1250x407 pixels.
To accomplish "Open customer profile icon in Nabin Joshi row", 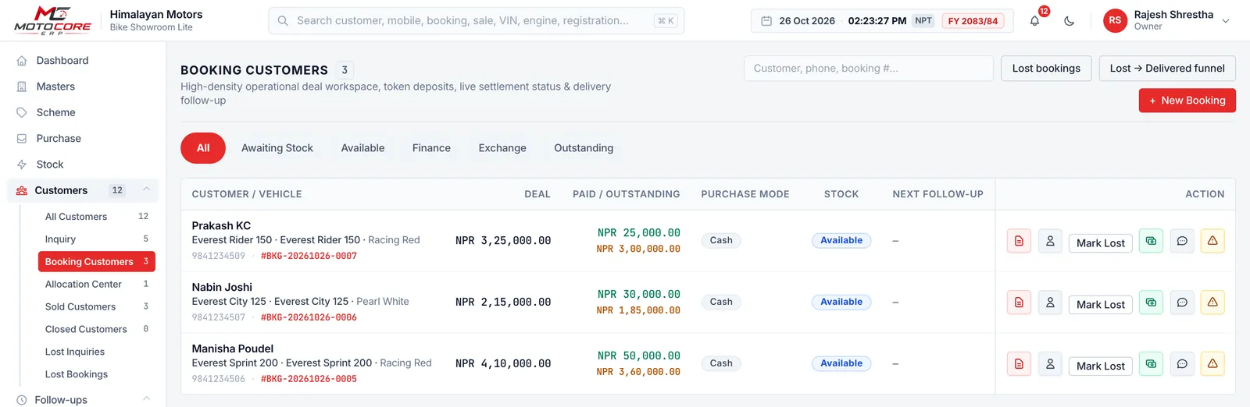I will click(x=1050, y=303).
